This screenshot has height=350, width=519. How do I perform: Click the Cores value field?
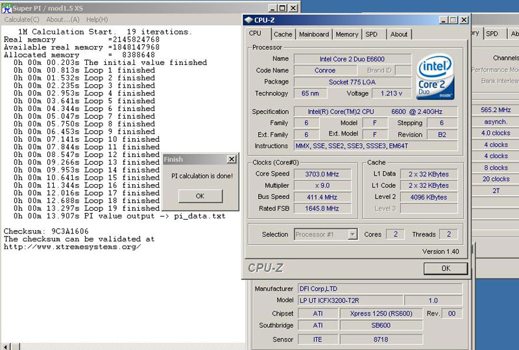(x=396, y=234)
